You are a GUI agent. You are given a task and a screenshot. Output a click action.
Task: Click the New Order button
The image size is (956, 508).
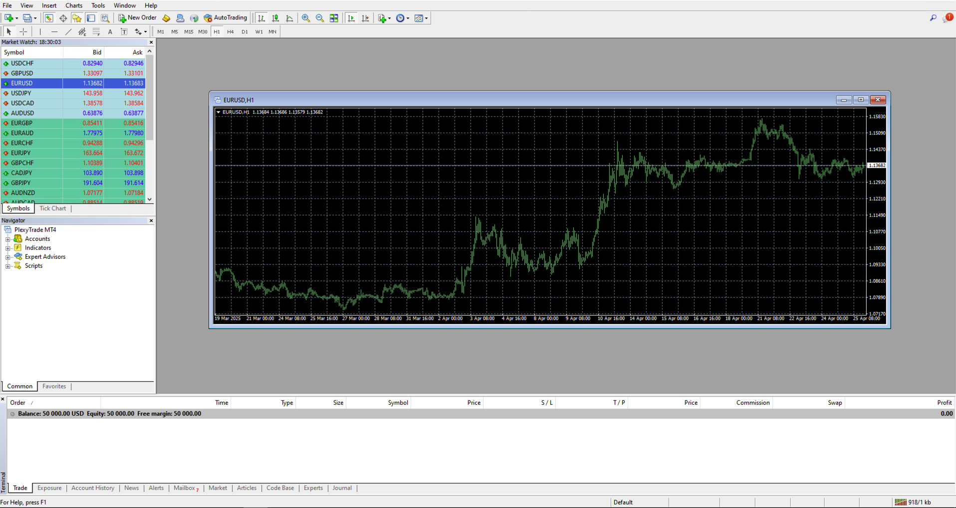[x=137, y=18]
